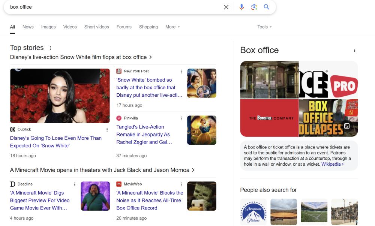Switch to the Forums tab
This screenshot has width=375, height=226.
(124, 27)
